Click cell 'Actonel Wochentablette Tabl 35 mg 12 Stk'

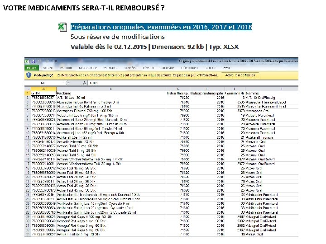coord(111,160)
